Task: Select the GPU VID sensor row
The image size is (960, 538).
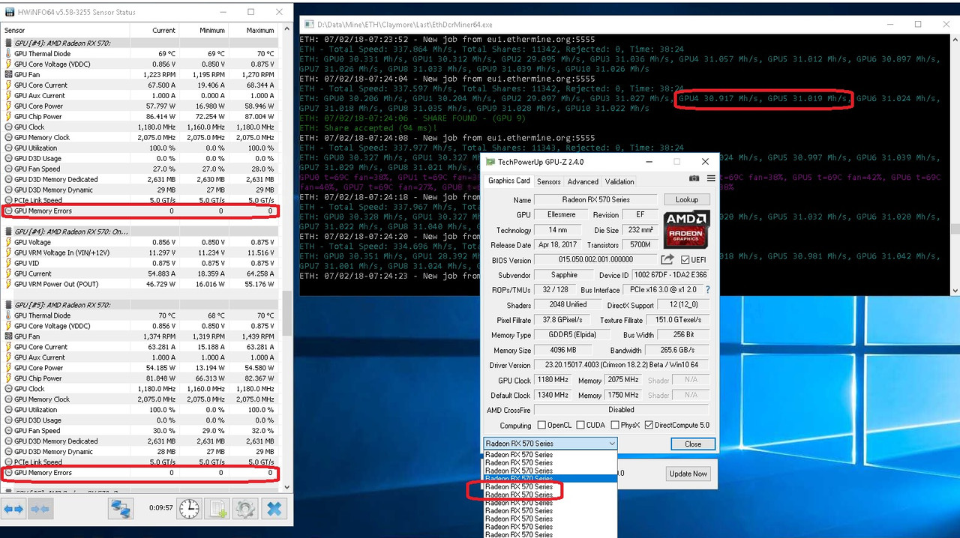Action: click(141, 263)
